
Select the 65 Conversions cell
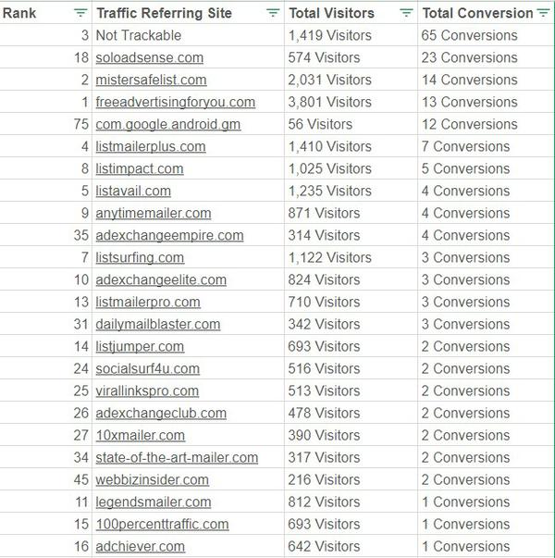(469, 35)
